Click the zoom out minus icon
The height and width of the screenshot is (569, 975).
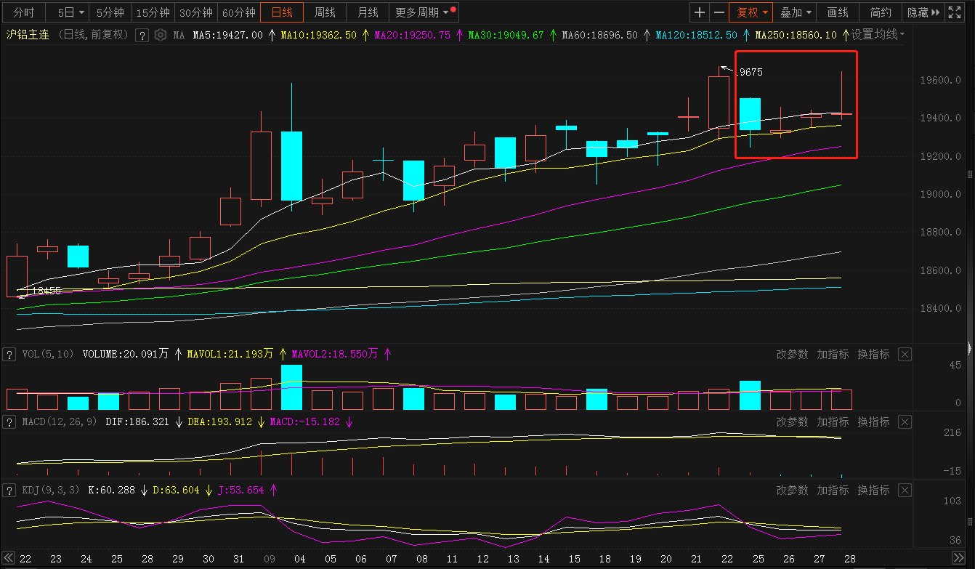point(719,12)
